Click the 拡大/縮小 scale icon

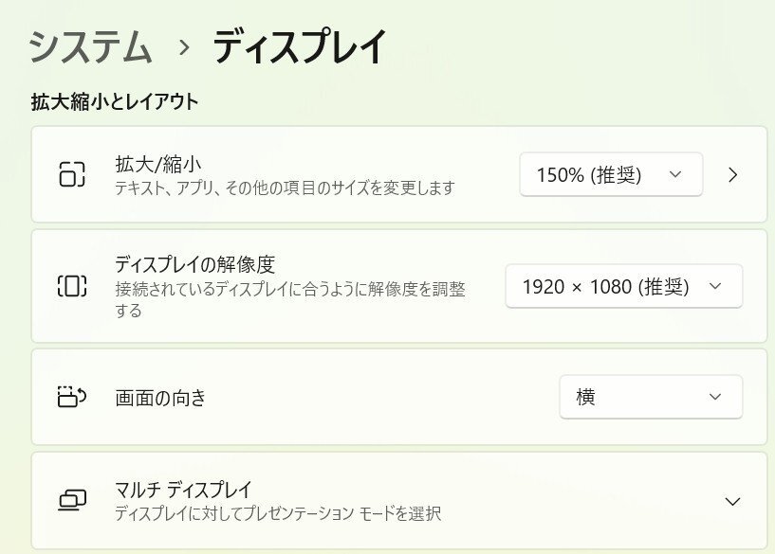pyautogui.click(x=72, y=174)
